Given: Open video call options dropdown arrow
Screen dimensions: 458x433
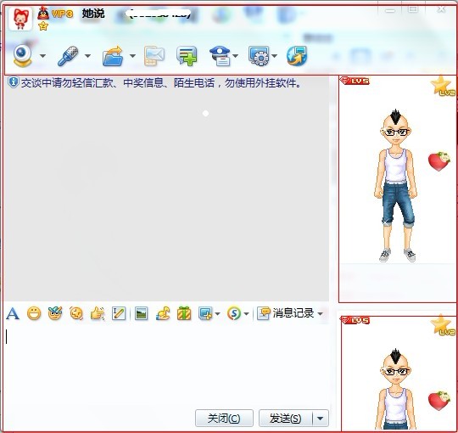Looking at the screenshot, I should [x=42, y=55].
